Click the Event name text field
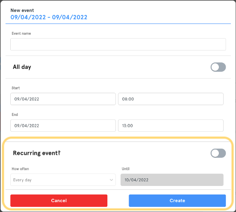This screenshot has height=212, width=236. click(x=118, y=44)
